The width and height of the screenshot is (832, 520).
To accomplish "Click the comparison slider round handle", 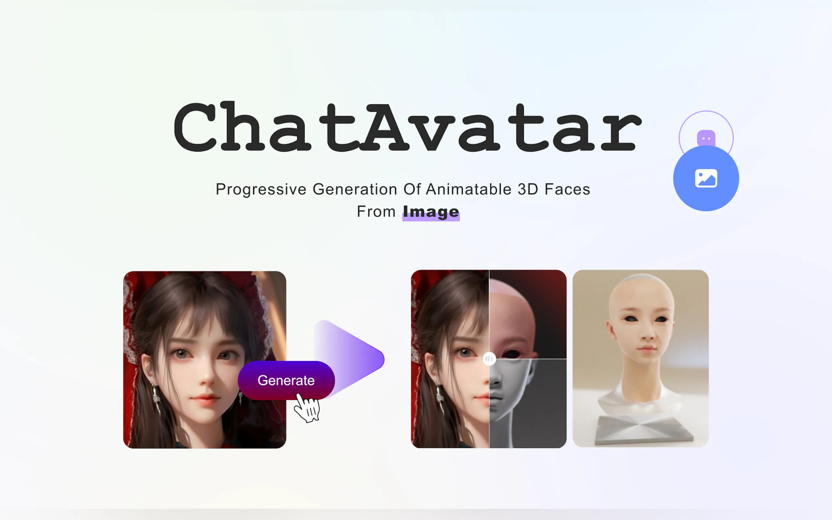I will [x=489, y=359].
